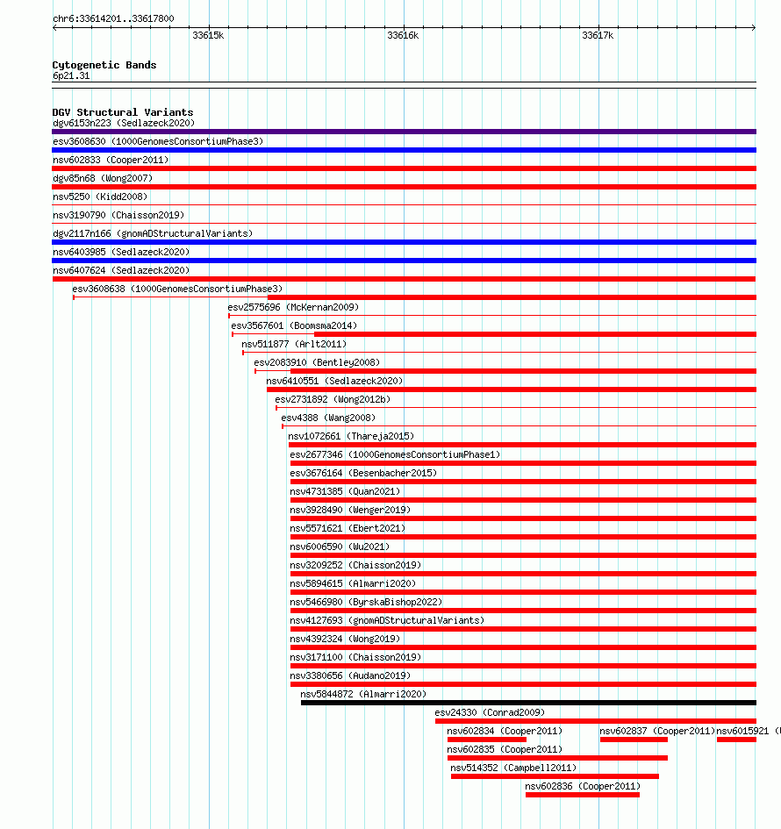781x829 pixels.
Task: Click the 33617k ruler tick label
Action: 598,35
